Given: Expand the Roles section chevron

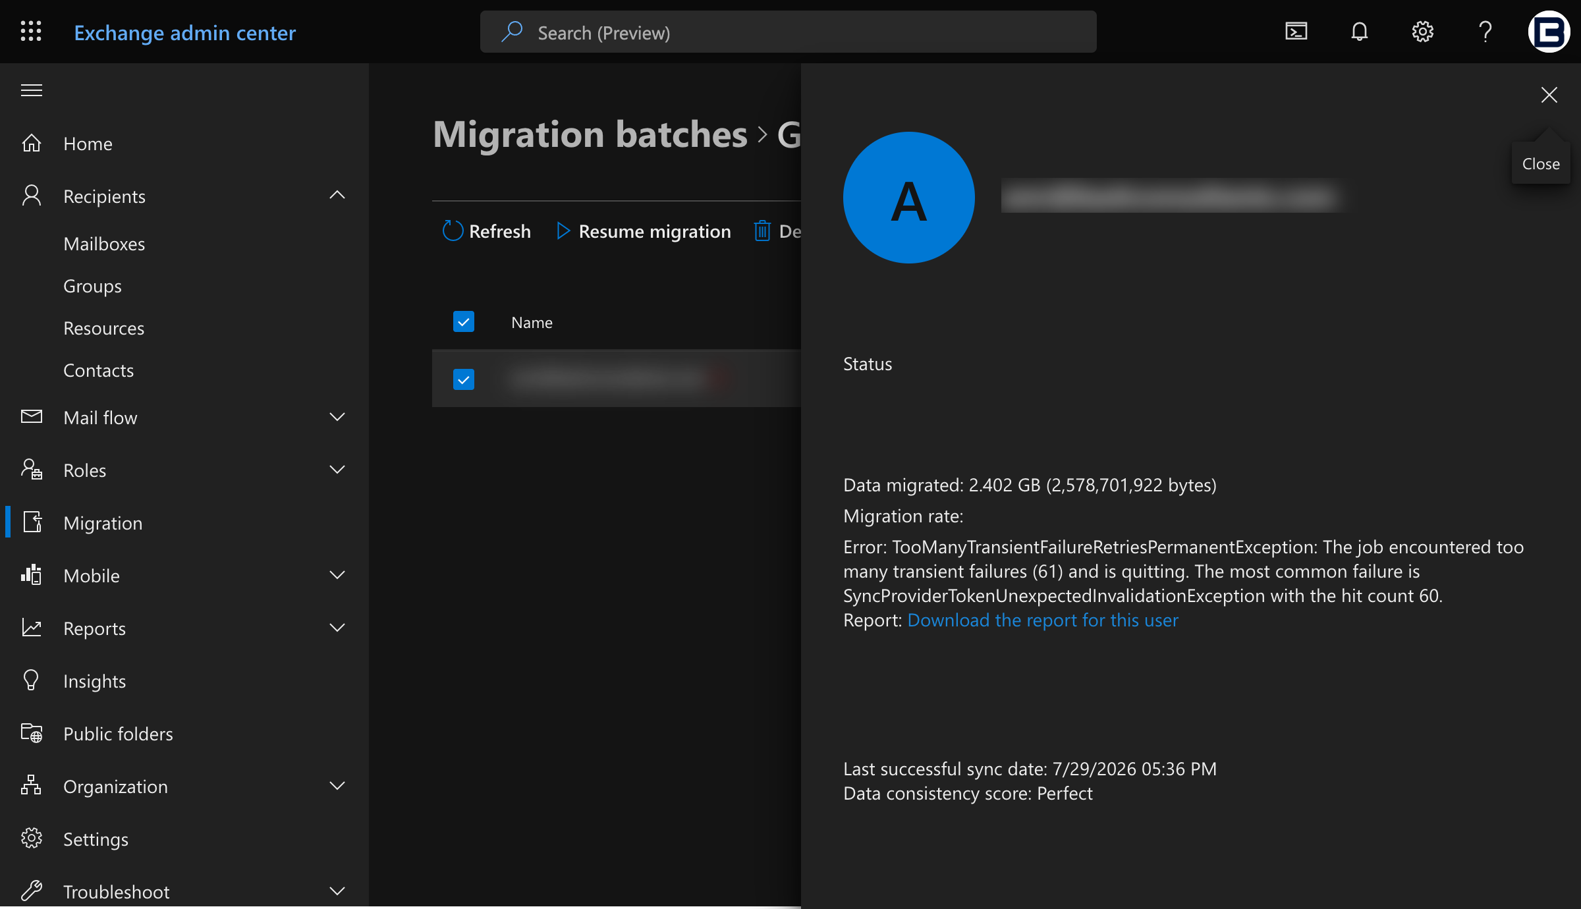Looking at the screenshot, I should click(337, 470).
